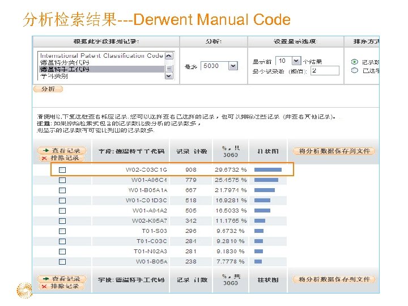Click the top 排除记录 button
Viewport: 408px width, 306px height.
[x=62, y=158]
